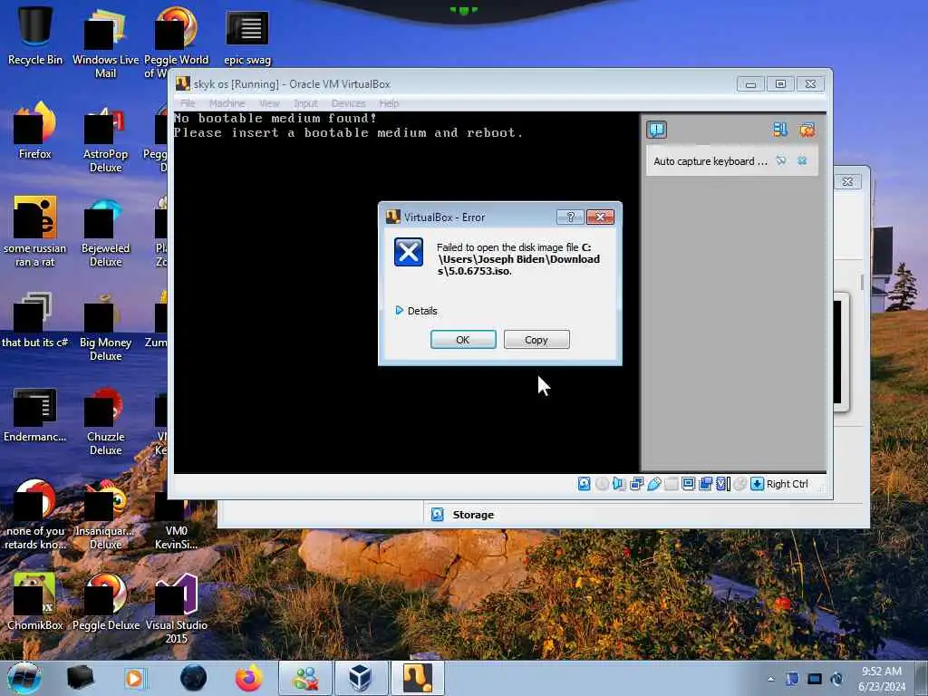Click the help question mark in error dialog

pos(570,217)
